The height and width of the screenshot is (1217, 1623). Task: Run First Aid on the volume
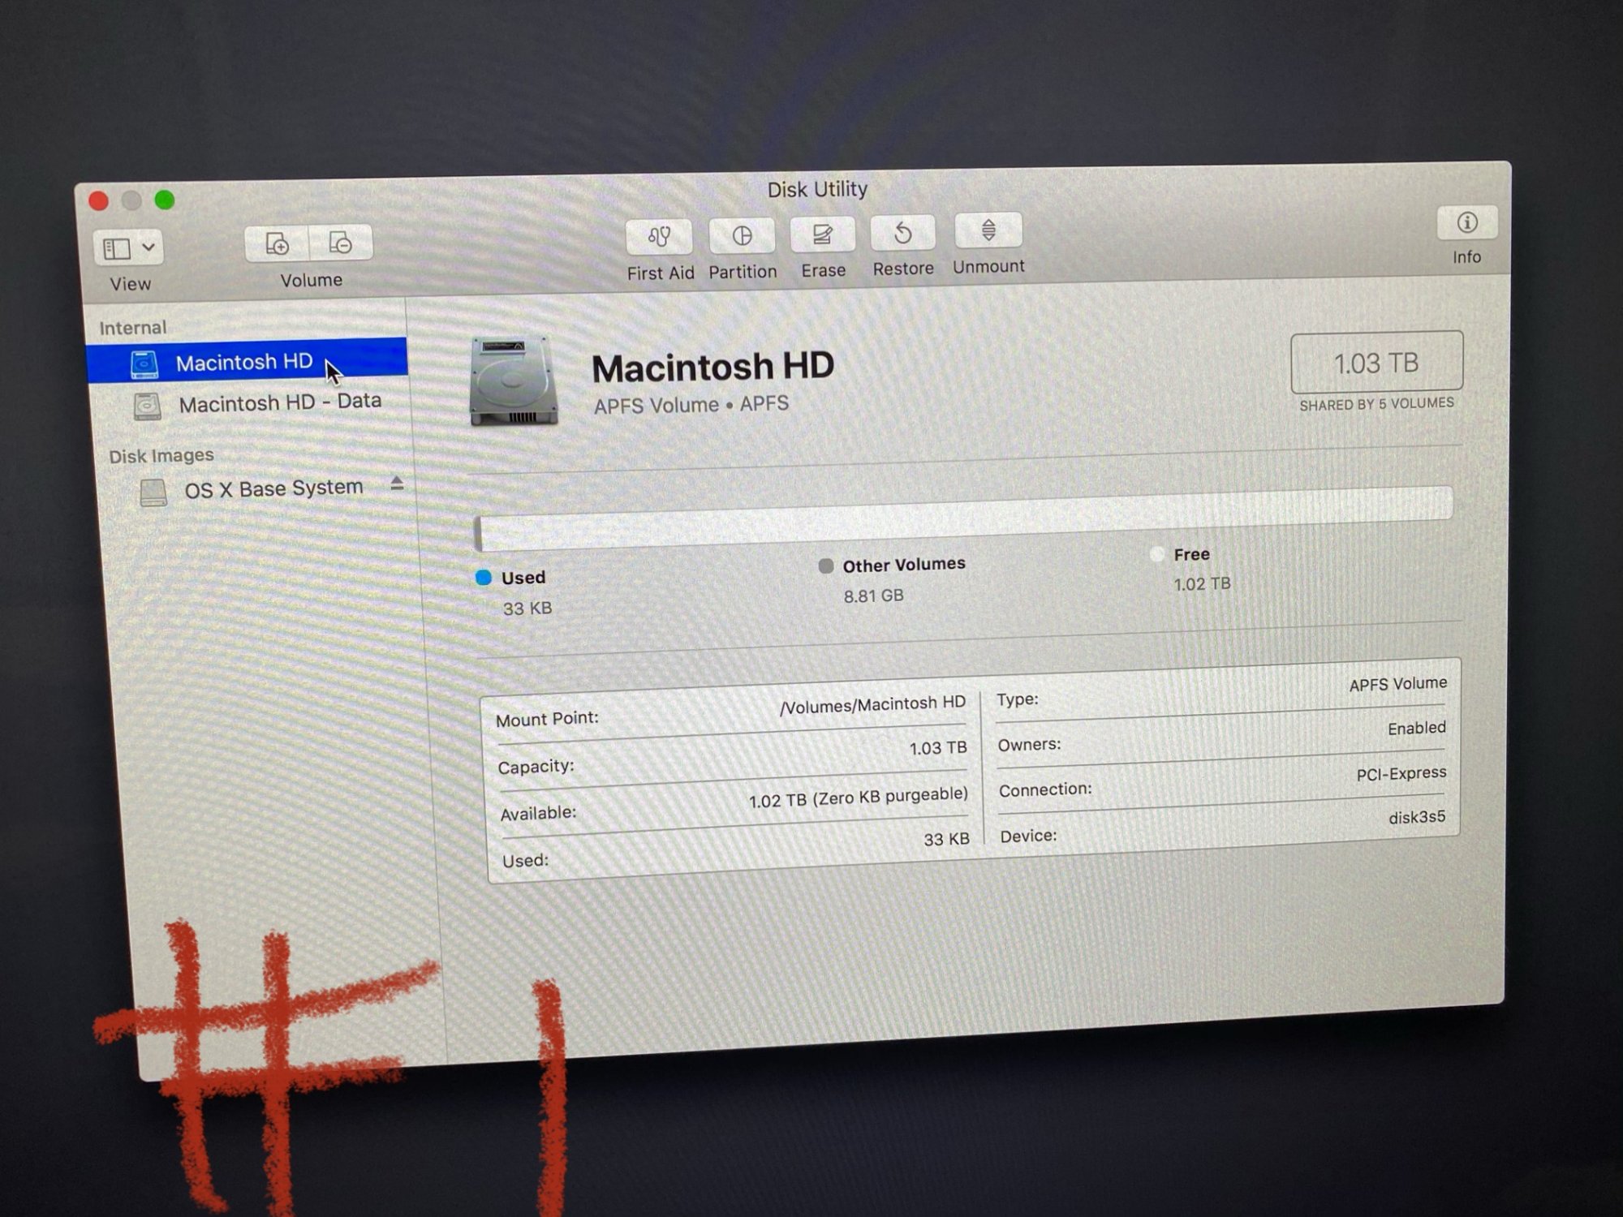(x=659, y=237)
